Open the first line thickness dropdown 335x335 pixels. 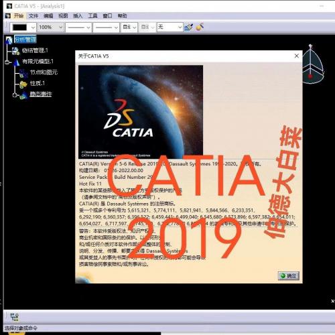click(88, 27)
